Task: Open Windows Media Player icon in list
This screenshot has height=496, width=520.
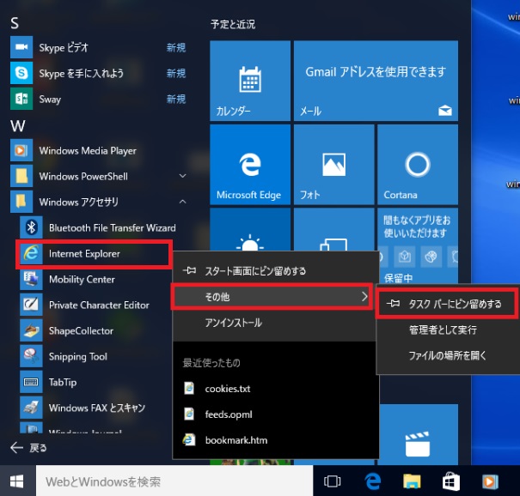Action: 21,150
